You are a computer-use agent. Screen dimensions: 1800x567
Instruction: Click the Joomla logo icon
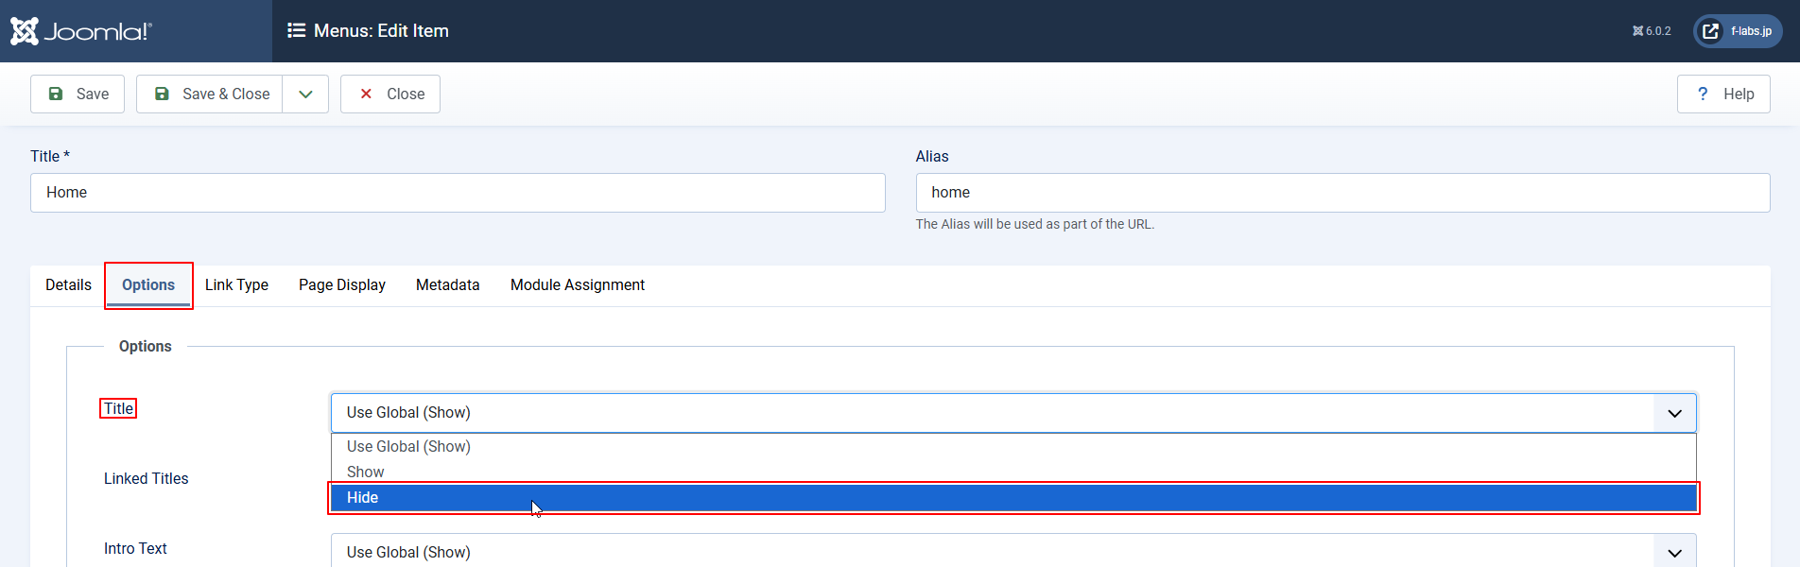point(25,31)
